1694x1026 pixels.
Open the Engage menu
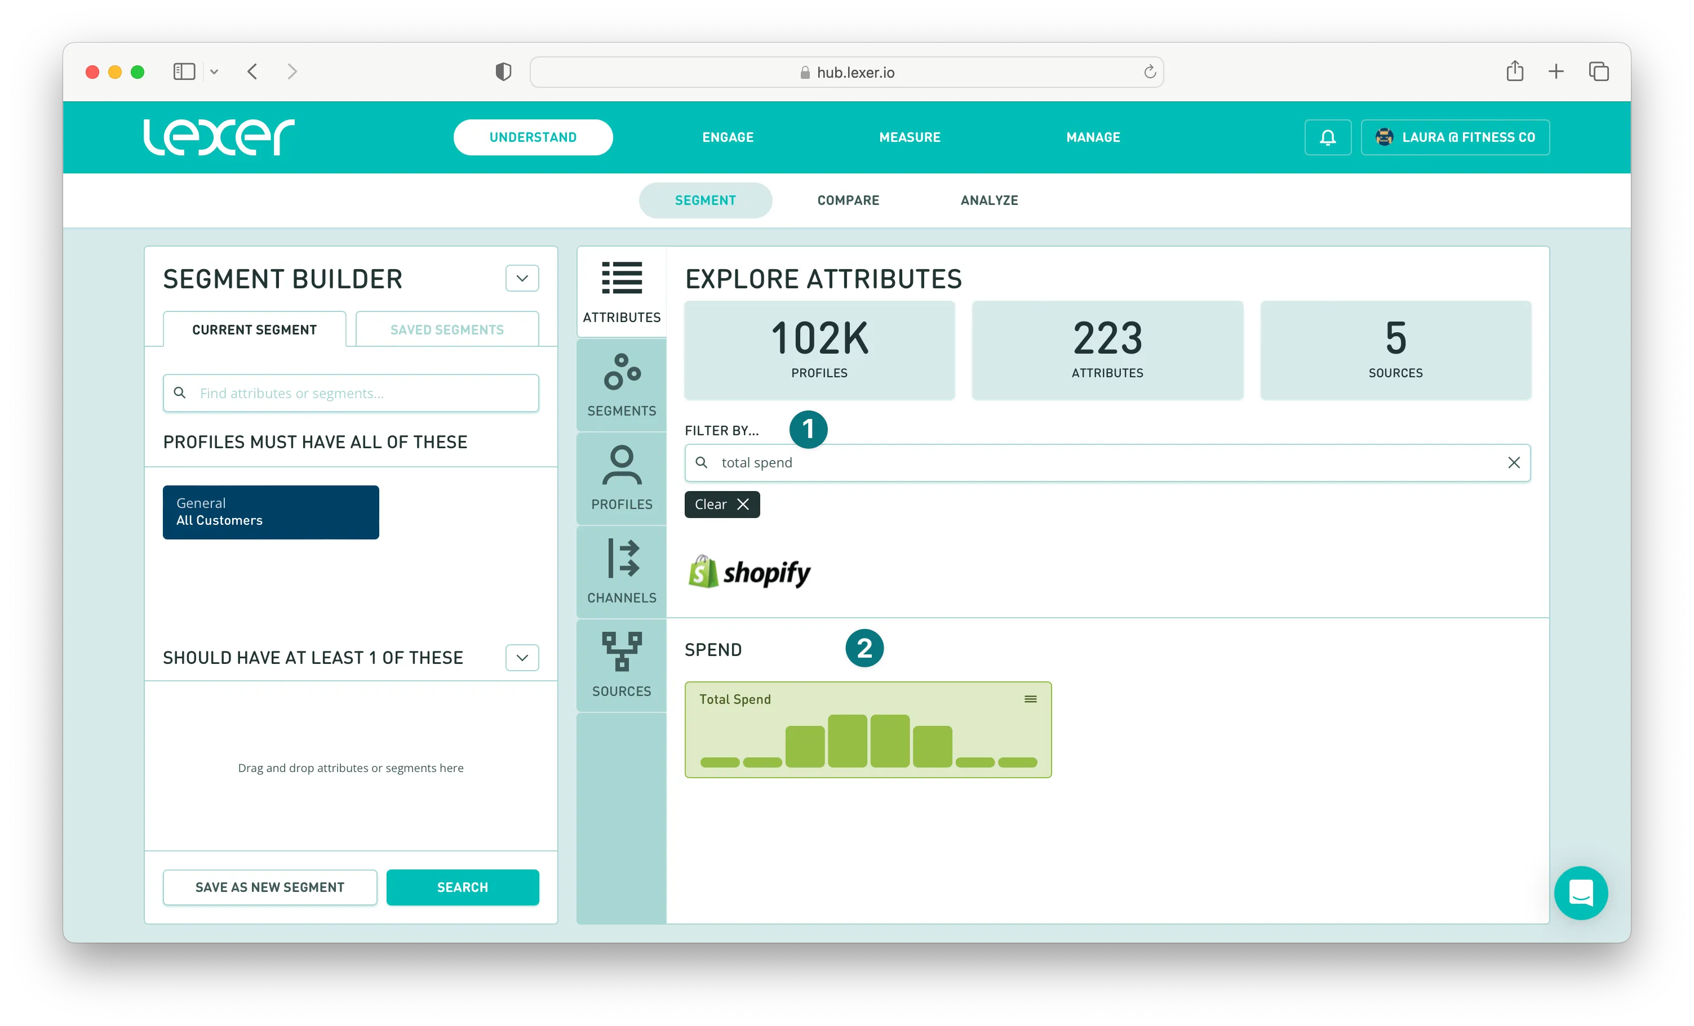(x=728, y=137)
